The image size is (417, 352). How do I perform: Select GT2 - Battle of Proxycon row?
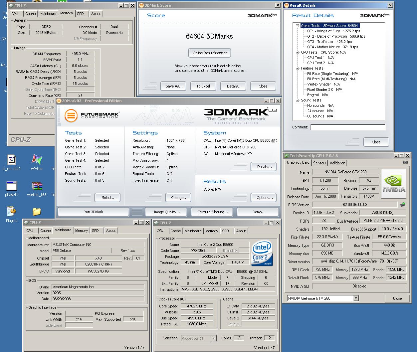(x=336, y=36)
